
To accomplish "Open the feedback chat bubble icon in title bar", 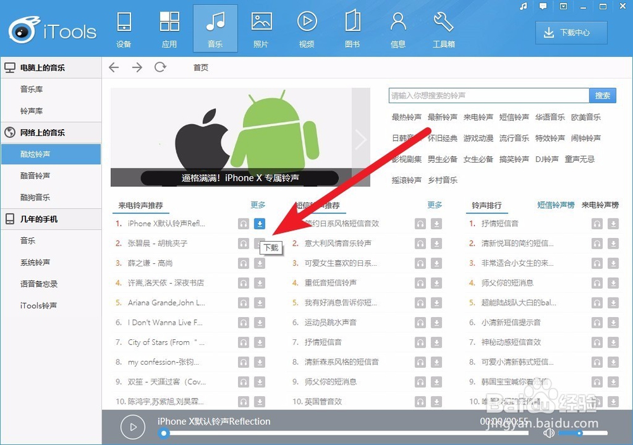I will click(543, 6).
